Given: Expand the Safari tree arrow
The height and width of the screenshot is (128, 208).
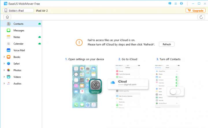Looking at the screenshot, I should 4,64.
